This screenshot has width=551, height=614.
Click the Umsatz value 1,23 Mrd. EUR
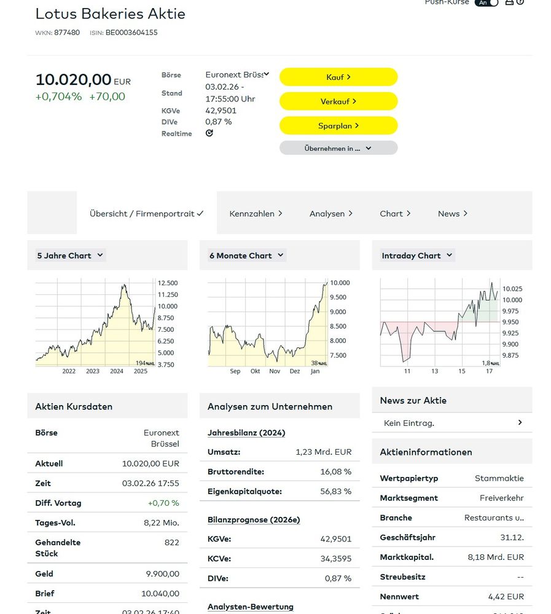[324, 452]
